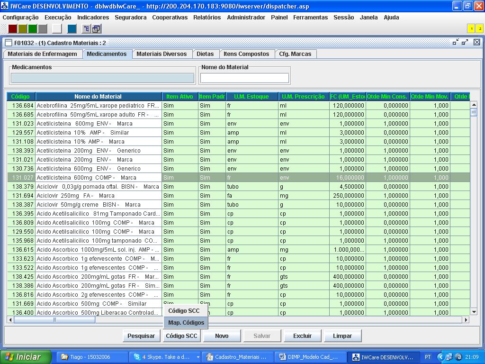Shrink the Cadastro Materiais inner window
485x364 pixels.
(x=456, y=43)
